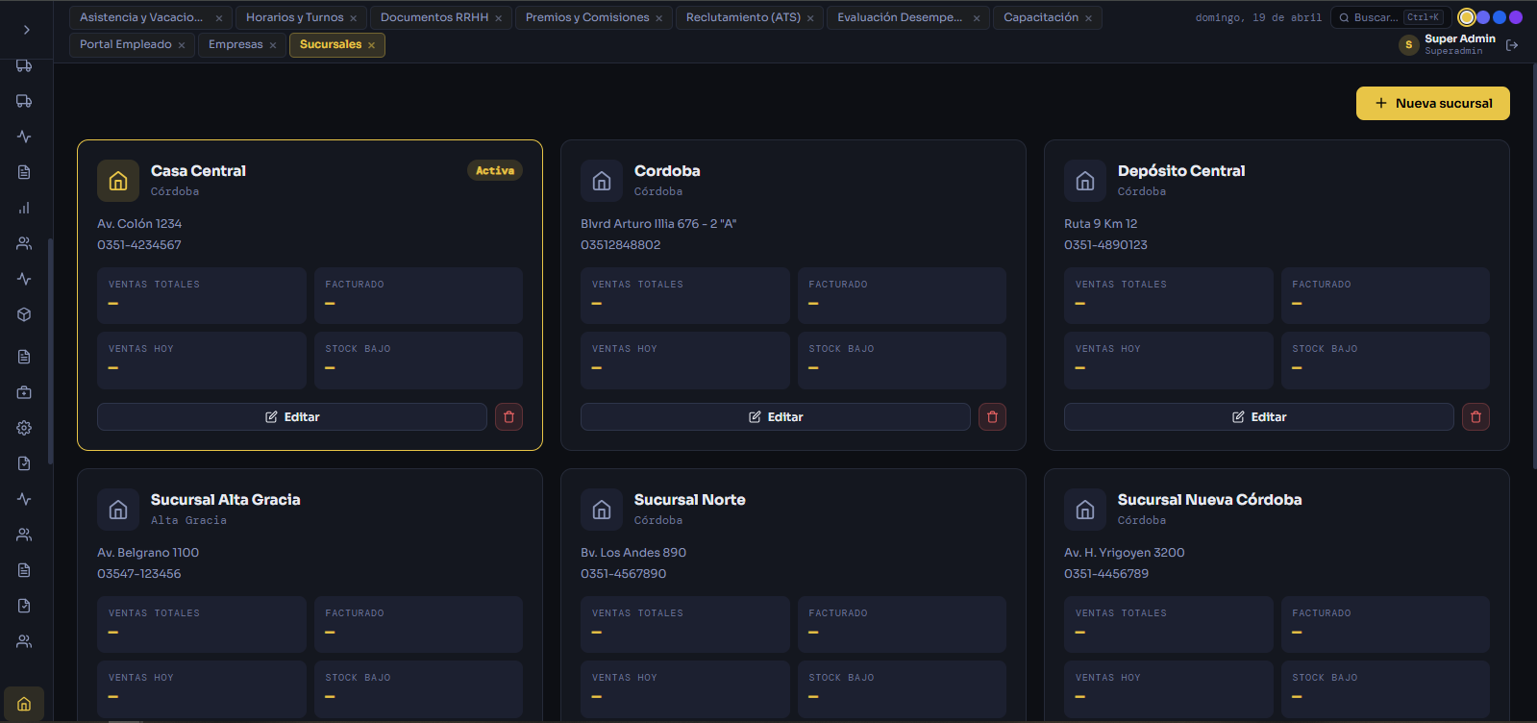Choose the blue theme color swatch

coord(1500,17)
